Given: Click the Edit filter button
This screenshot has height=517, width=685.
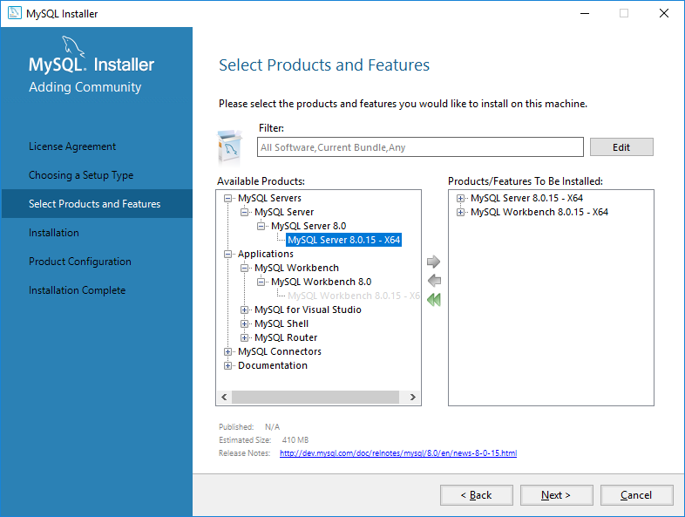Looking at the screenshot, I should tap(621, 147).
